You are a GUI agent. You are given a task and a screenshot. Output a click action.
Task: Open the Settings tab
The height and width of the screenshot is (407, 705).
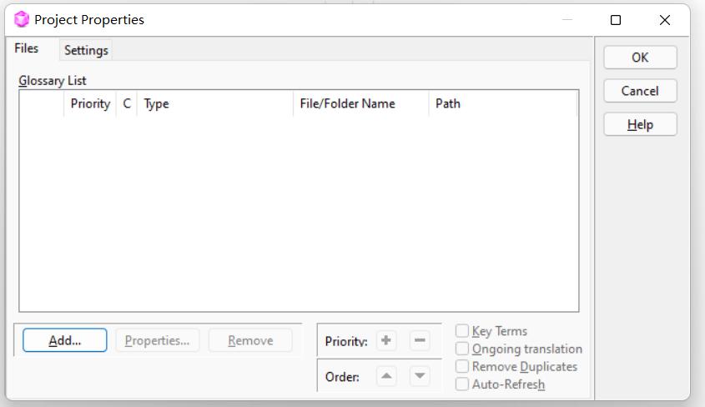point(86,50)
